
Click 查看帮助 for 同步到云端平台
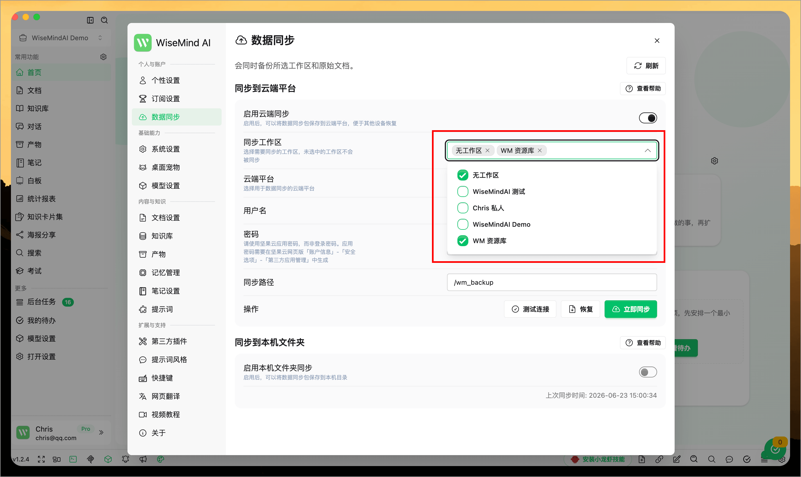tap(643, 88)
